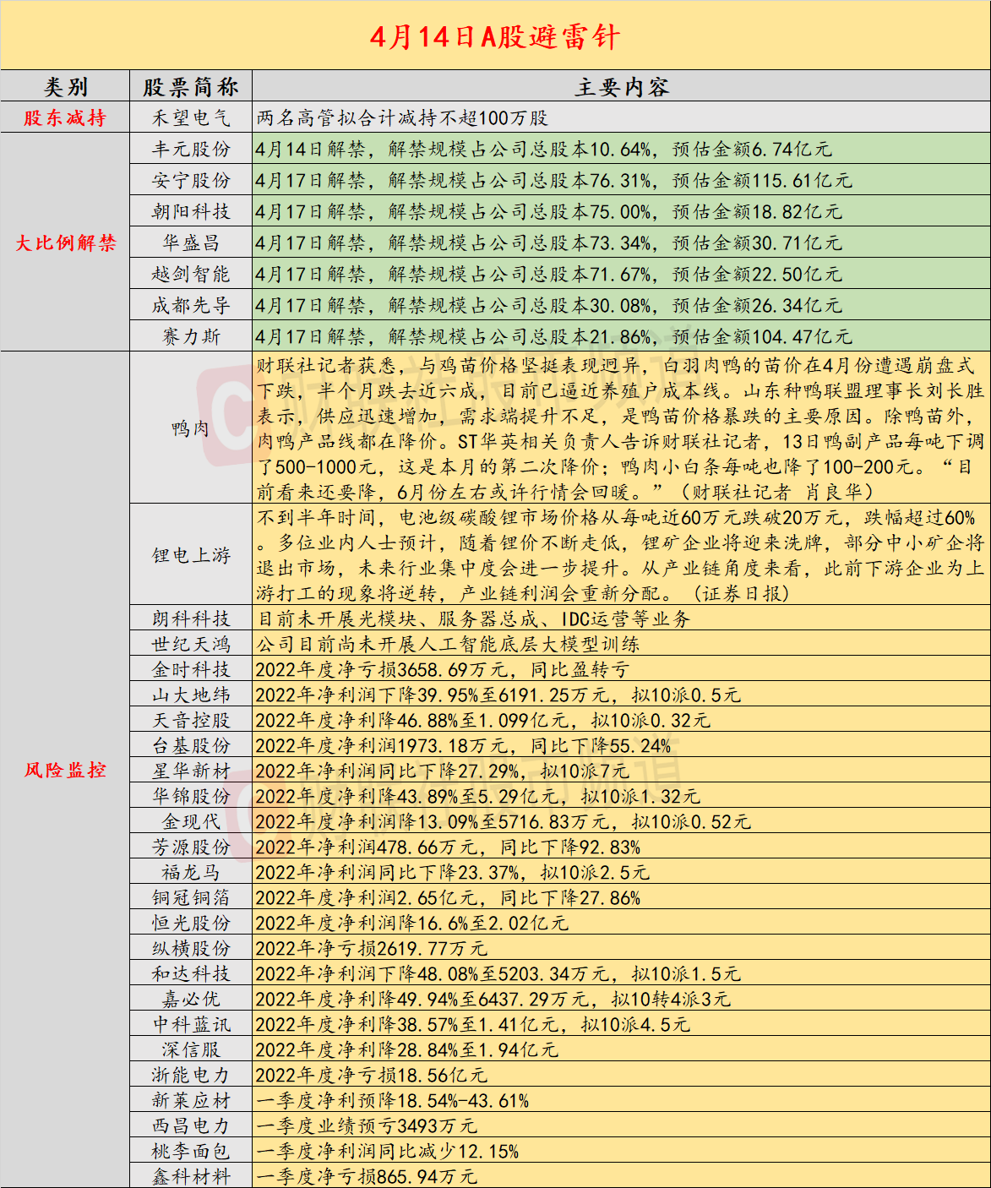
Task: Click the 类别 column header
Action: (x=65, y=87)
